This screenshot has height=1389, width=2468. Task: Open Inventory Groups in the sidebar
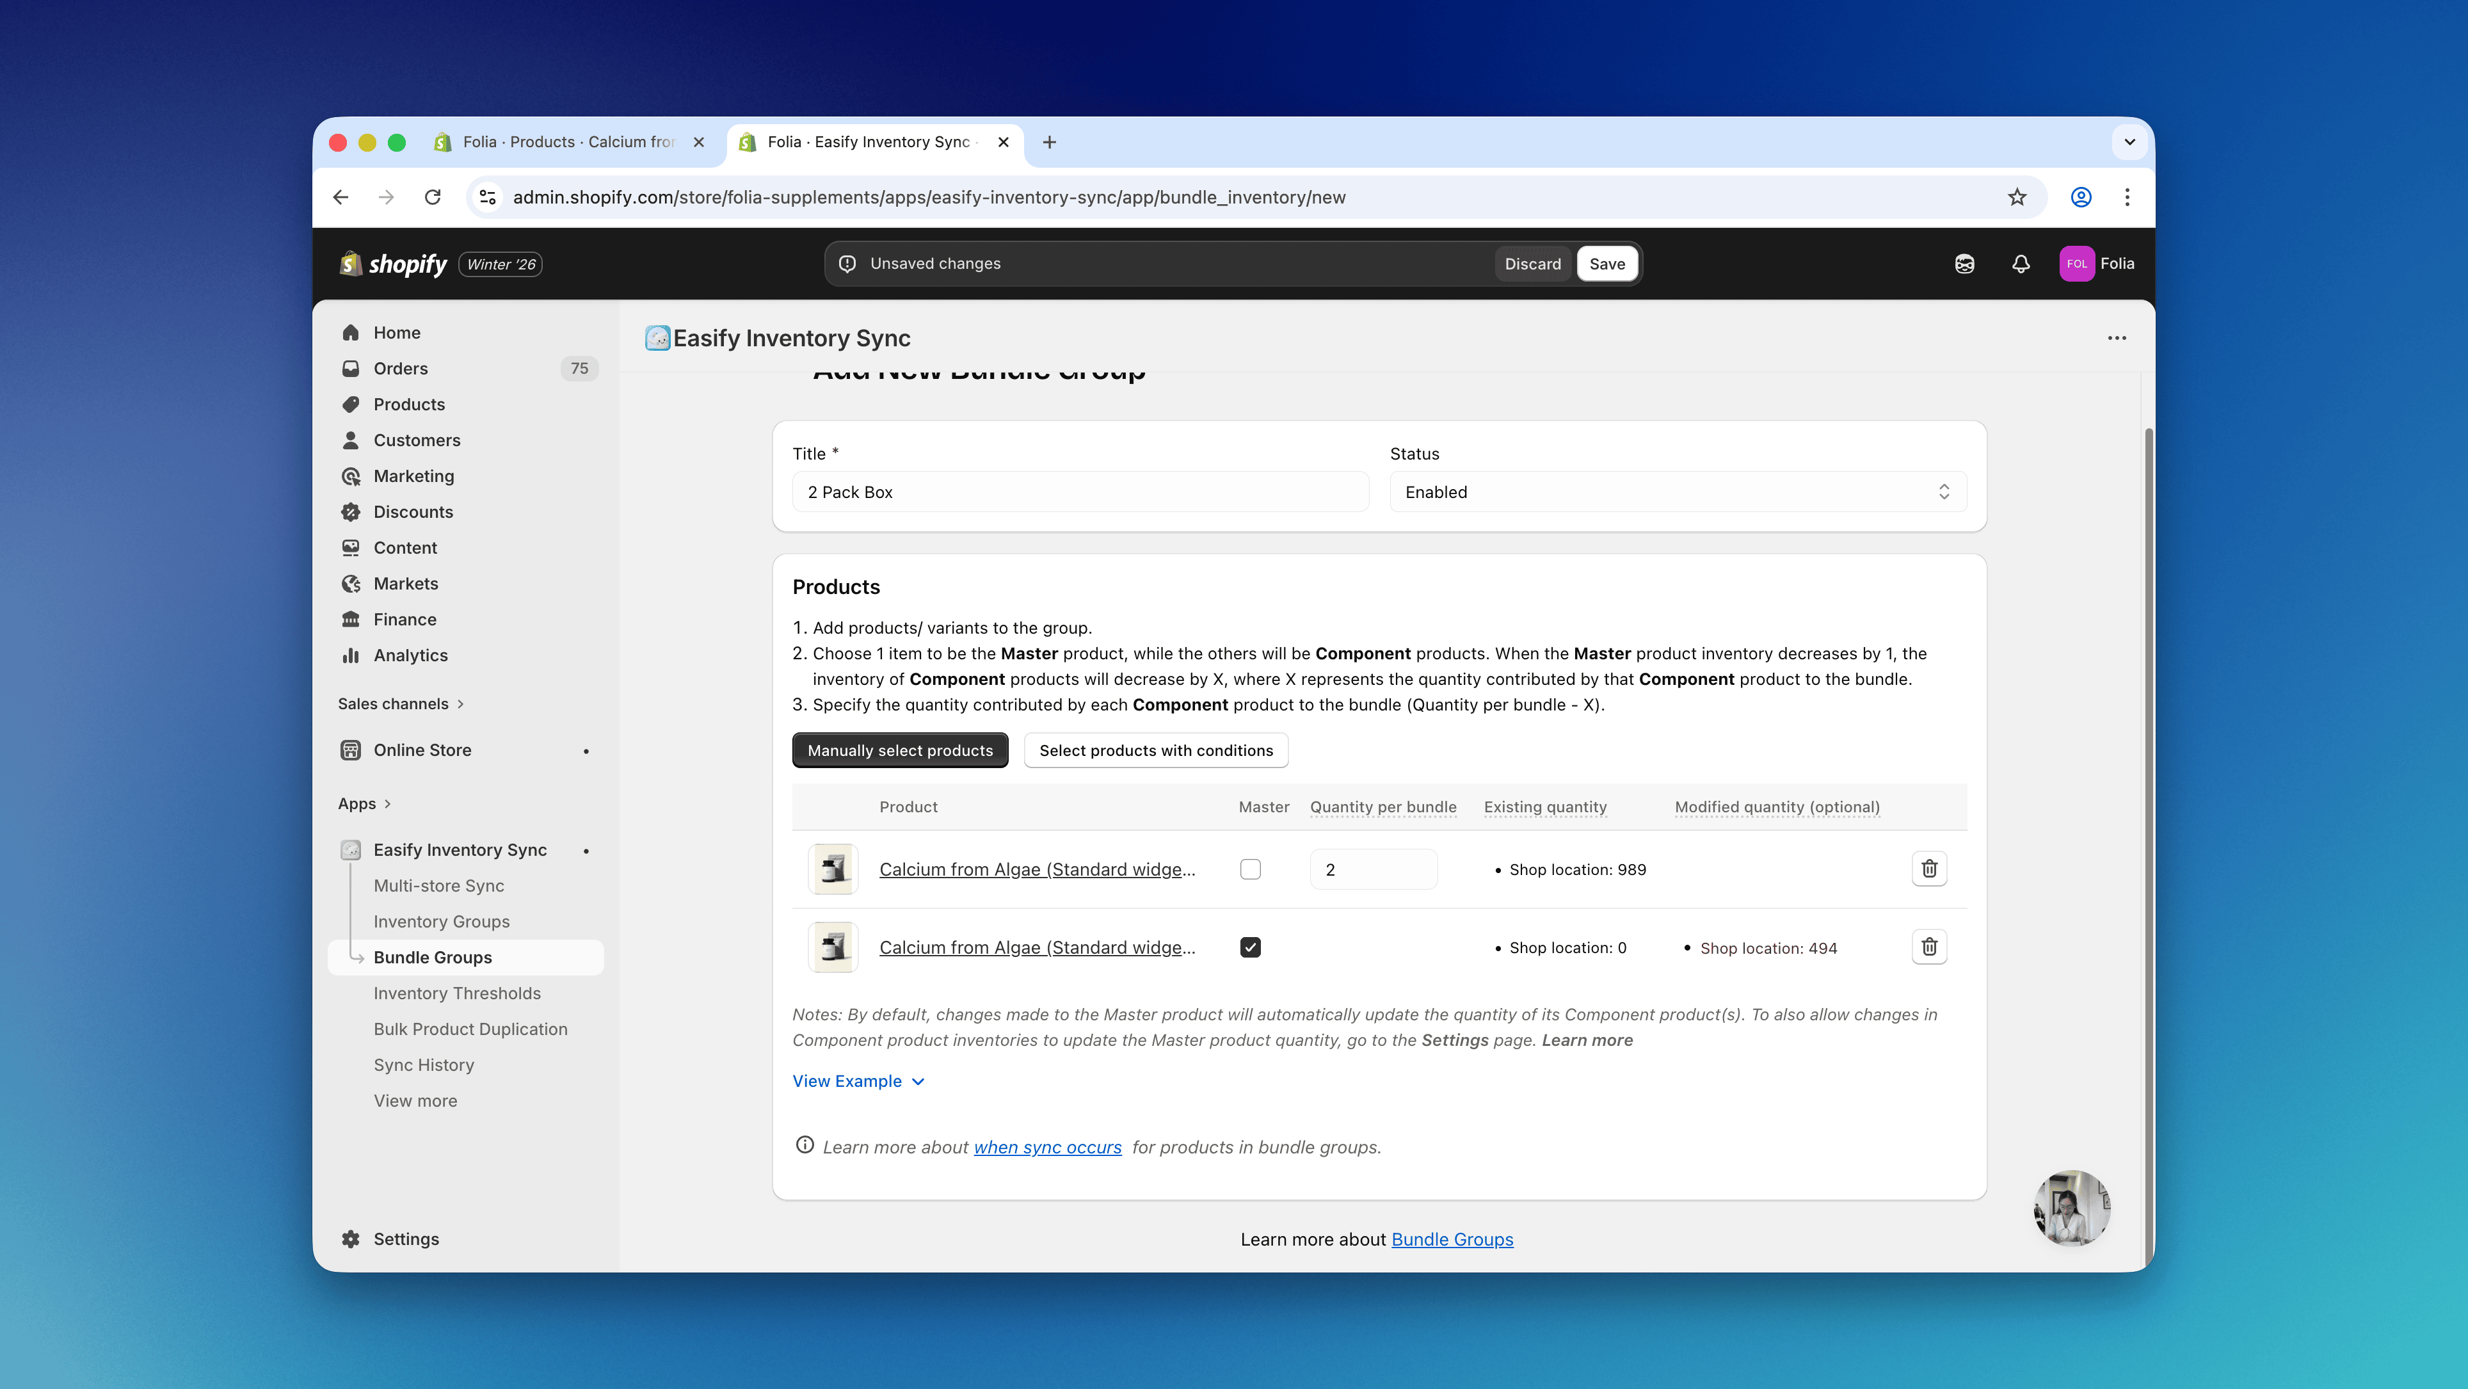pos(441,922)
